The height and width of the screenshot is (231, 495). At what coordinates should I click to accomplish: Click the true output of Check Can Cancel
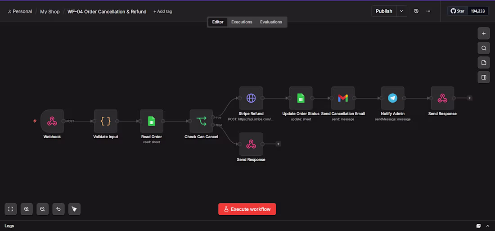point(213,118)
